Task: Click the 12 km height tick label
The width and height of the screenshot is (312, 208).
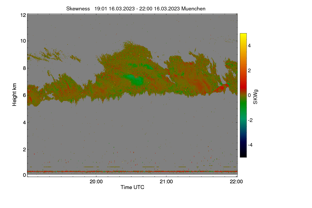Action: tap(23, 15)
